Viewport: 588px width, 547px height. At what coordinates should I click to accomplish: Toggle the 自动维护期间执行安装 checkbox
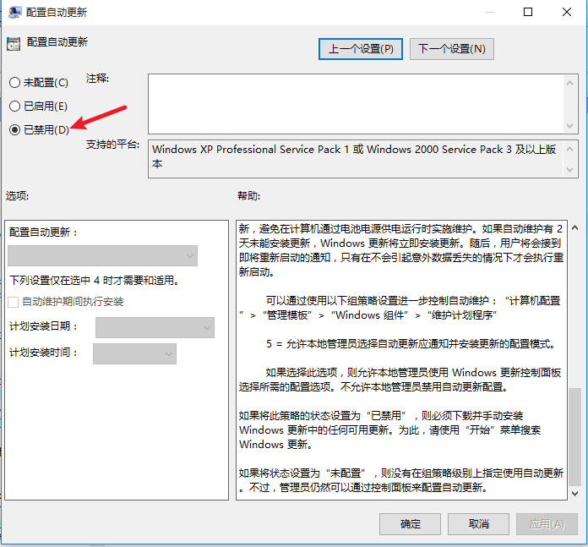click(x=14, y=302)
